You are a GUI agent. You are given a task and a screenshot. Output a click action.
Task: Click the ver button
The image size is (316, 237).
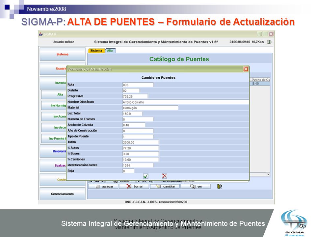(x=196, y=187)
